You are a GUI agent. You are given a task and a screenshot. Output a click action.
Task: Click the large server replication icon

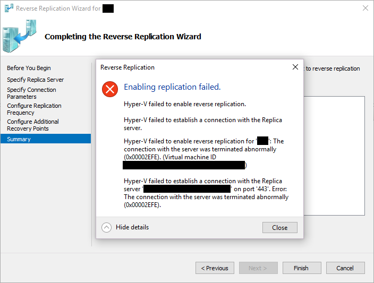[20, 36]
